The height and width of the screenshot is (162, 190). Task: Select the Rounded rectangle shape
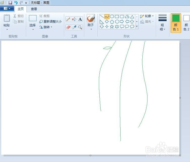(x=122, y=16)
